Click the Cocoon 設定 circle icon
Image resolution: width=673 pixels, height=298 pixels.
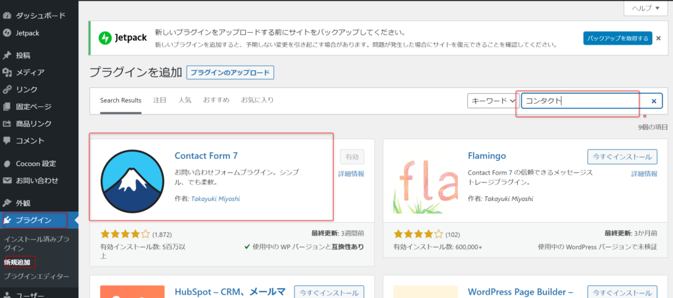point(7,163)
